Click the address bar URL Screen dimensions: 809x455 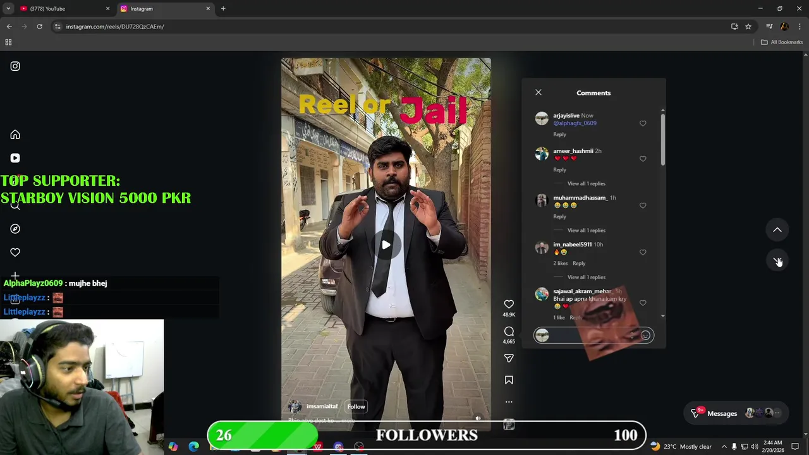pos(115,27)
